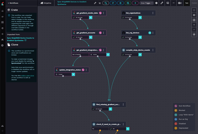Open the minimap view icon
The width and height of the screenshot is (198, 134).
[x=194, y=15]
